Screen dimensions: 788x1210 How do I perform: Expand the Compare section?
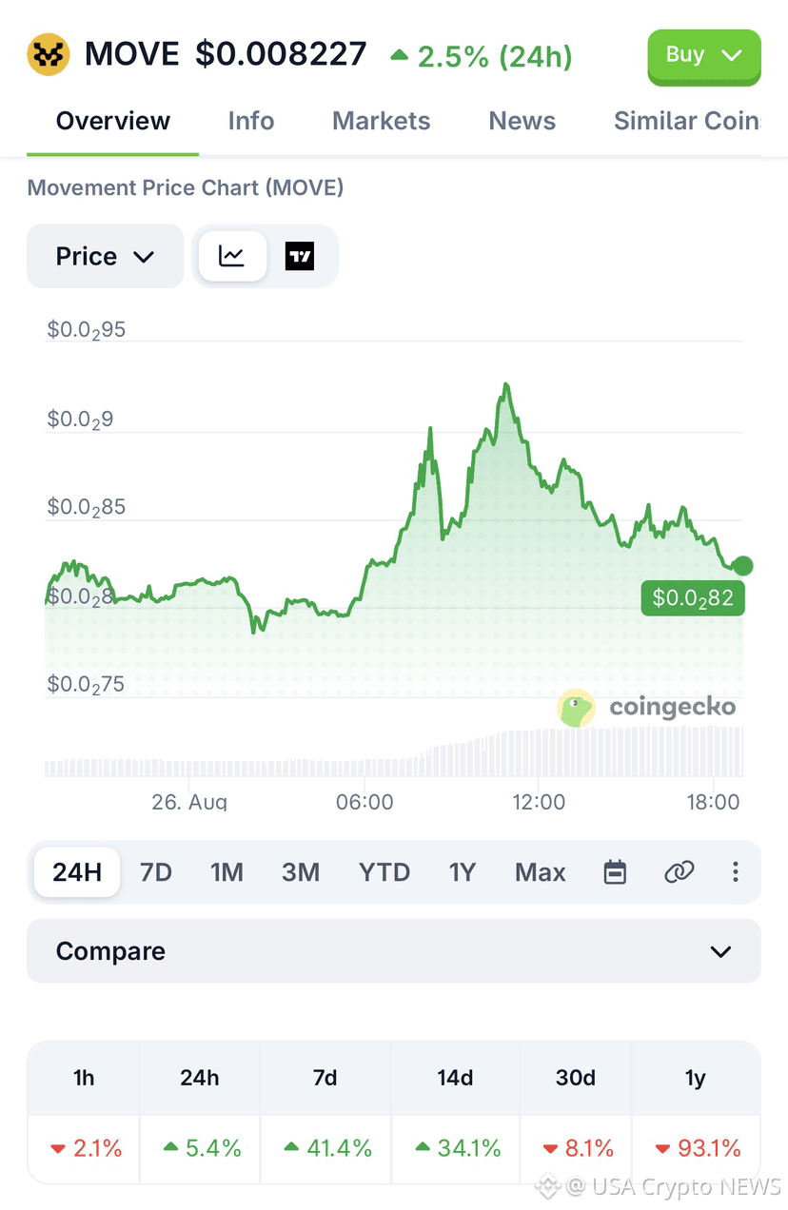click(394, 951)
